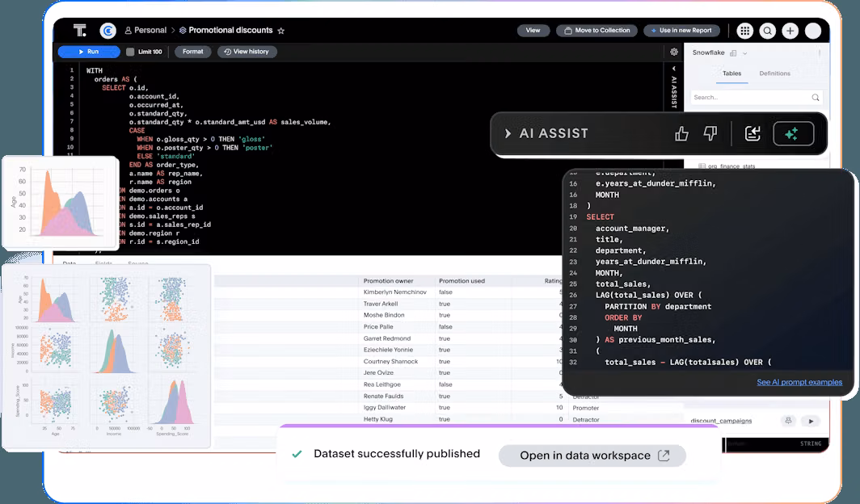Star the Promotional discounts query
The height and width of the screenshot is (504, 860).
281,31
